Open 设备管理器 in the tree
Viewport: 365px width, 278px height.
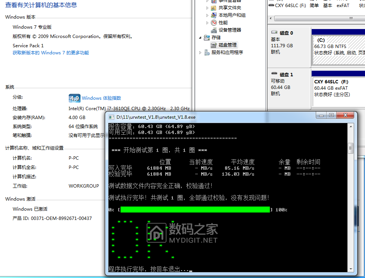point(230,30)
